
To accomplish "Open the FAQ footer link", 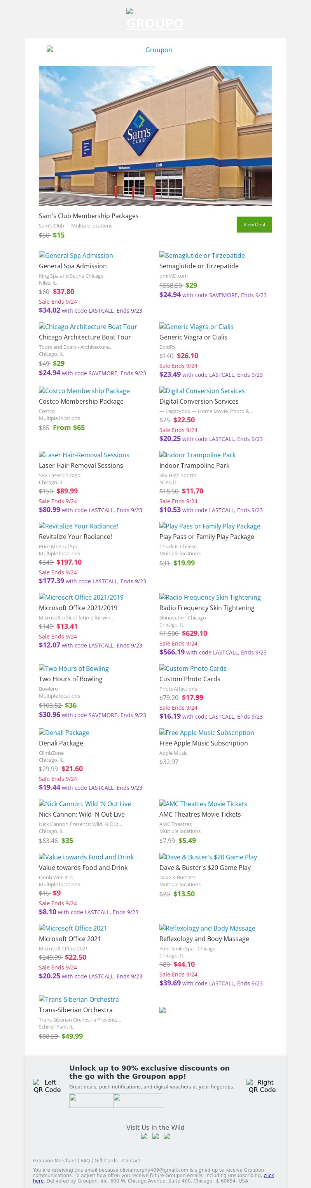I will [85, 1161].
